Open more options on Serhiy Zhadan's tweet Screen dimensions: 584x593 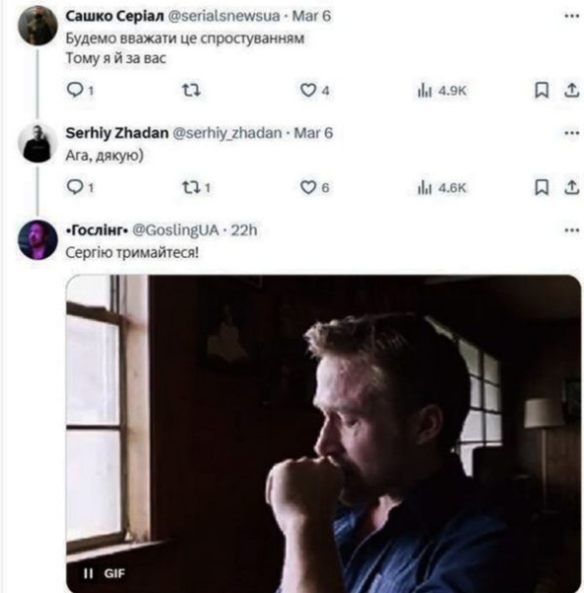click(x=571, y=132)
